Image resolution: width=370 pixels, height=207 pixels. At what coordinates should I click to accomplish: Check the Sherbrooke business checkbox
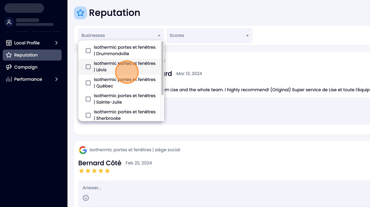point(88,115)
